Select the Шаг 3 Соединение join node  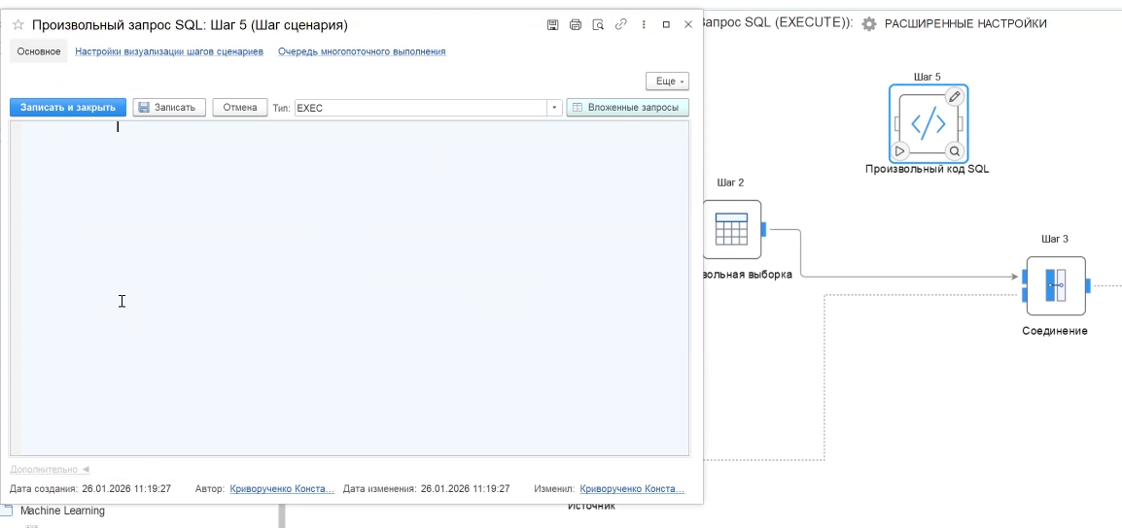pyautogui.click(x=1056, y=285)
